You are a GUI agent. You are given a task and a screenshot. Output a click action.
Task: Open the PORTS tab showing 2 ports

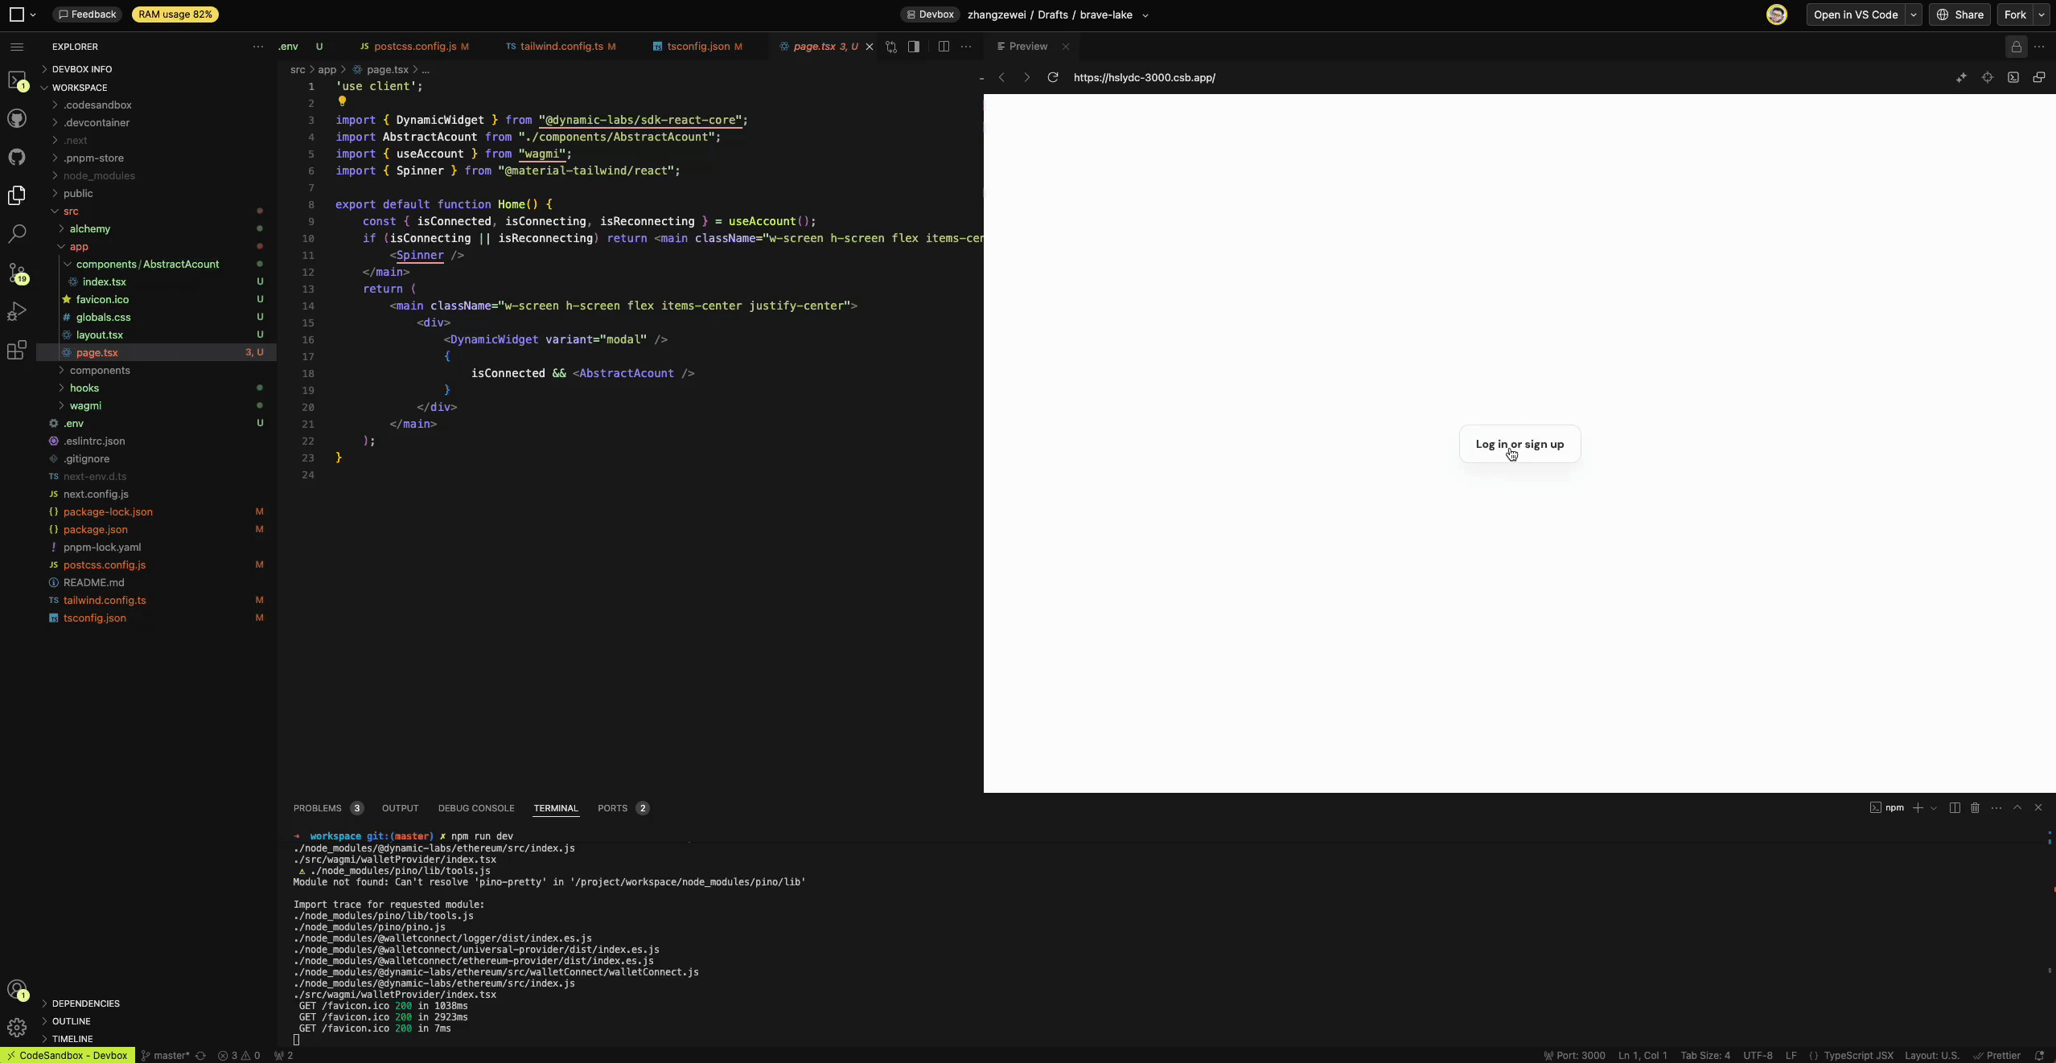[614, 808]
